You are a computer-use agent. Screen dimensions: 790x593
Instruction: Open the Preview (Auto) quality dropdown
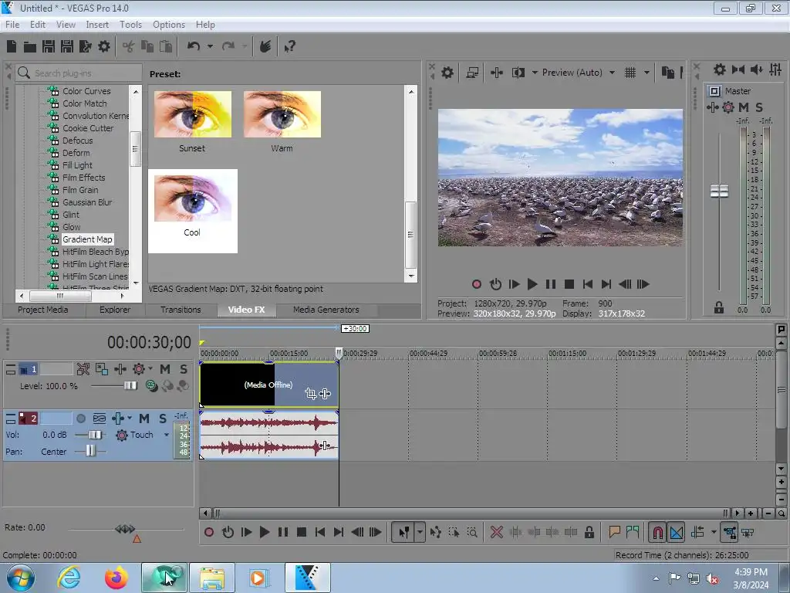(612, 73)
